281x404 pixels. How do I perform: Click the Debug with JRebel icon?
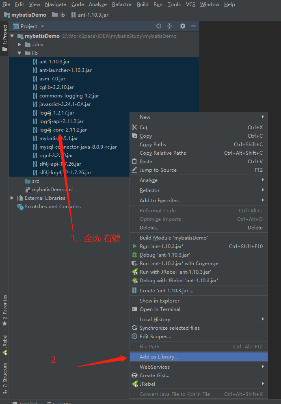click(135, 280)
